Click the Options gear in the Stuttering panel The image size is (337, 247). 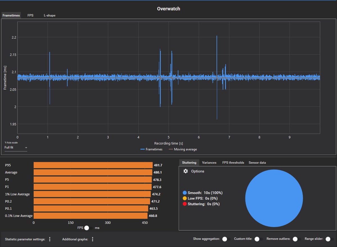point(185,171)
